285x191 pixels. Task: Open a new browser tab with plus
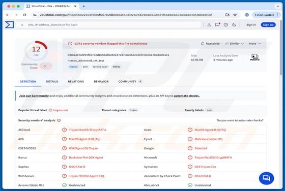[x=83, y=6]
